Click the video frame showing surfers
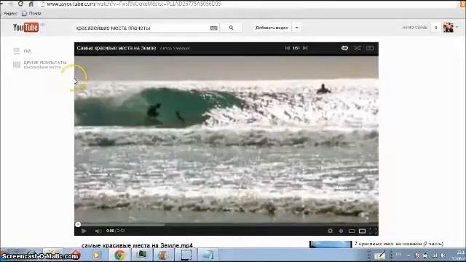The image size is (466, 262). tap(226, 139)
